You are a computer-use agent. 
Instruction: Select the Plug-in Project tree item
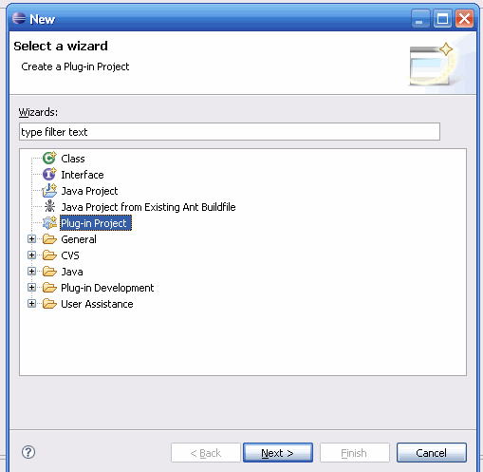[96, 223]
